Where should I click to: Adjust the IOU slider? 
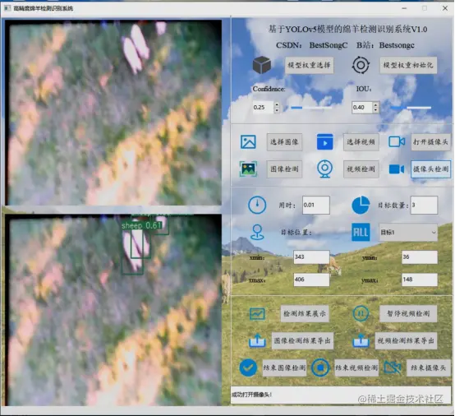tap(411, 108)
